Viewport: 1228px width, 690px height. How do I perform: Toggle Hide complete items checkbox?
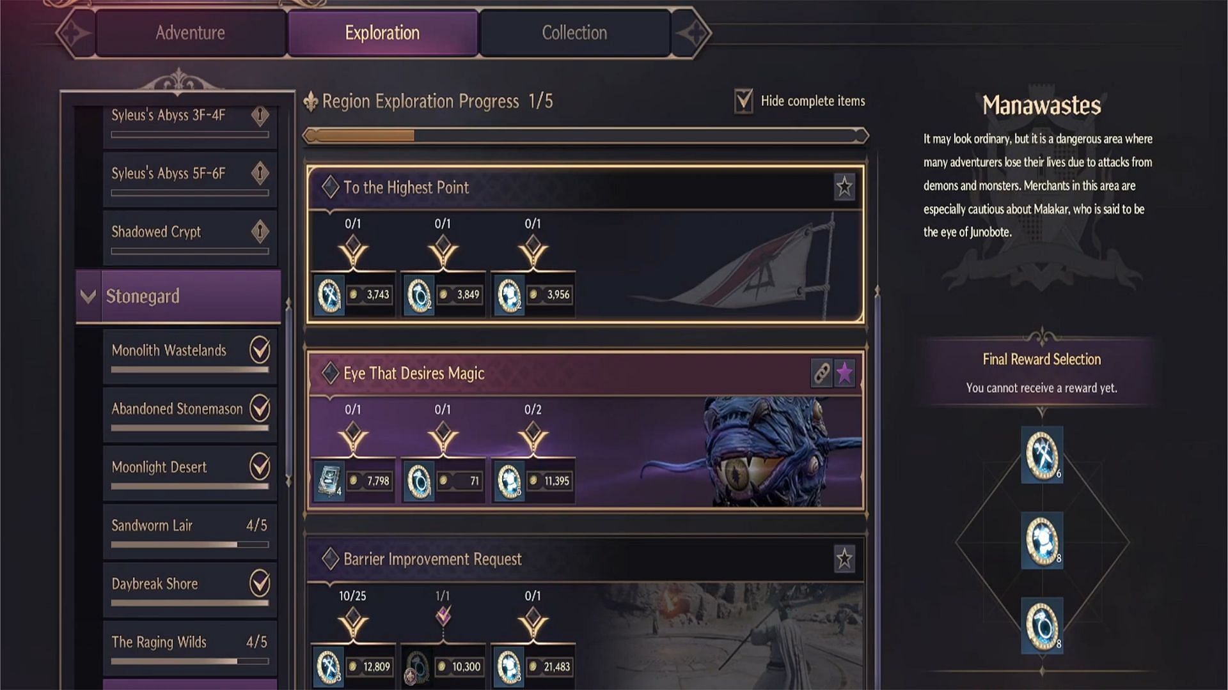coord(741,100)
